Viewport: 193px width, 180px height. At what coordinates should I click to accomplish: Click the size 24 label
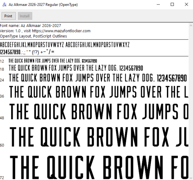(2, 80)
